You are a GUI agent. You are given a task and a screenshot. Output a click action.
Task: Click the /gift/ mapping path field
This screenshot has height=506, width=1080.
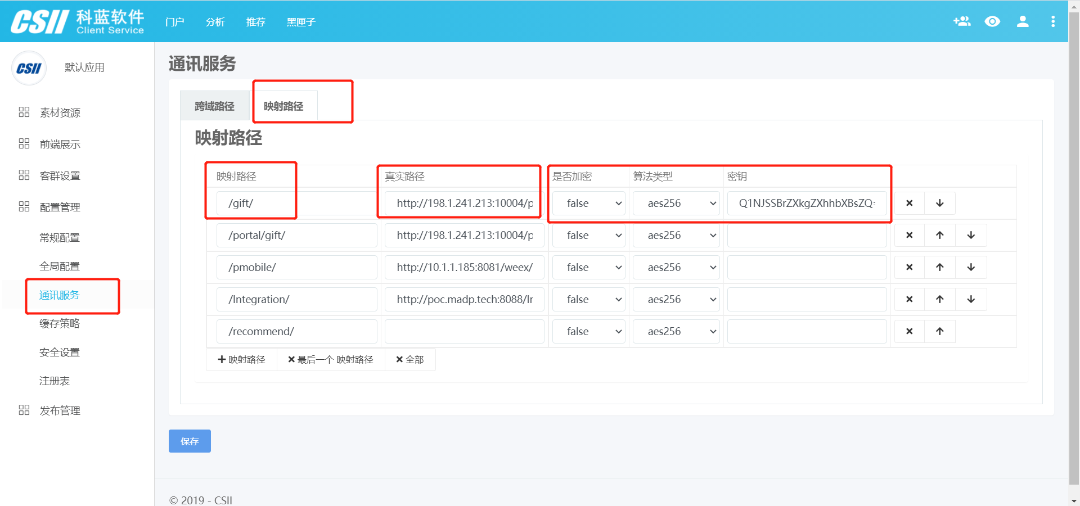click(x=296, y=203)
